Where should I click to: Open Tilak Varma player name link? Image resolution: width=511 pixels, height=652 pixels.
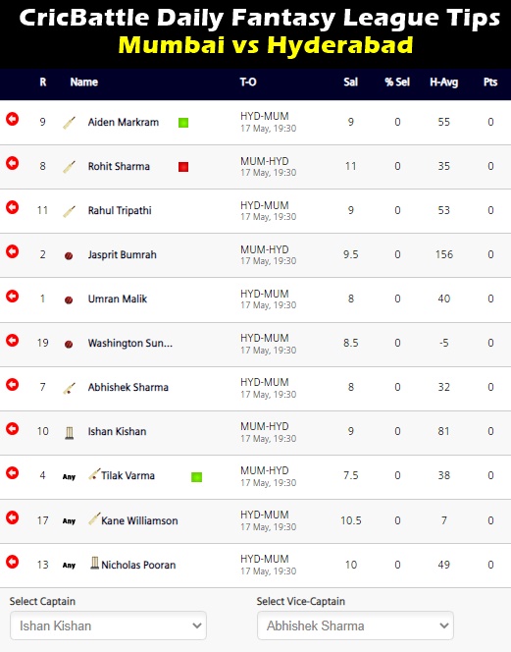click(128, 475)
